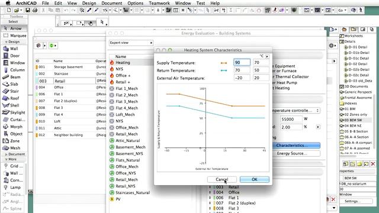
Task: Collapse the Design section in Toolbox
Action: point(6,42)
